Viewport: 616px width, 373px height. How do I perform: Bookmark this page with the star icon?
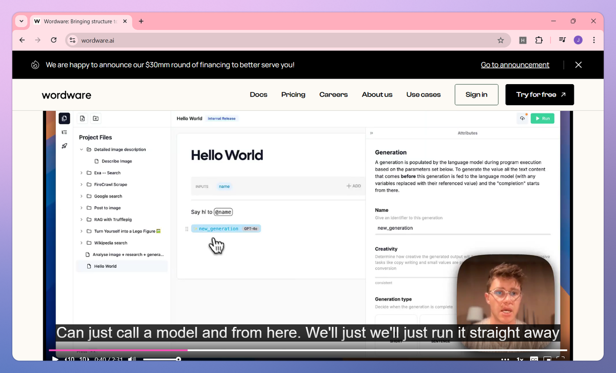[500, 40]
